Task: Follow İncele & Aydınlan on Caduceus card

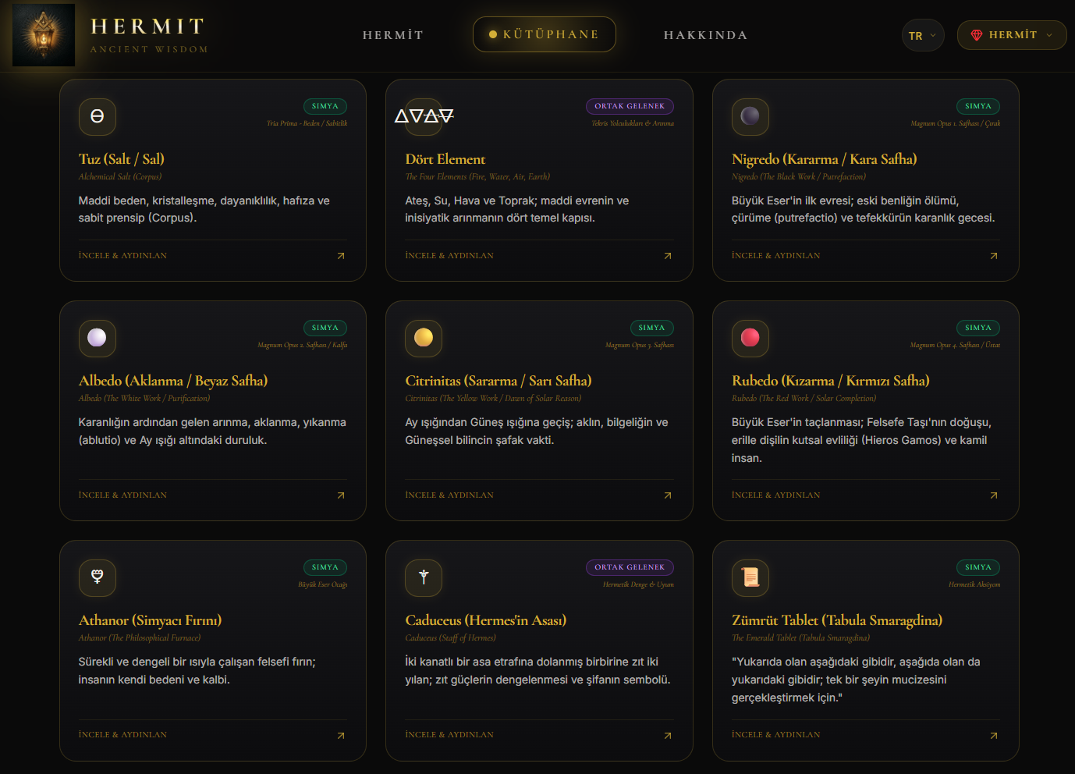Action: (449, 735)
